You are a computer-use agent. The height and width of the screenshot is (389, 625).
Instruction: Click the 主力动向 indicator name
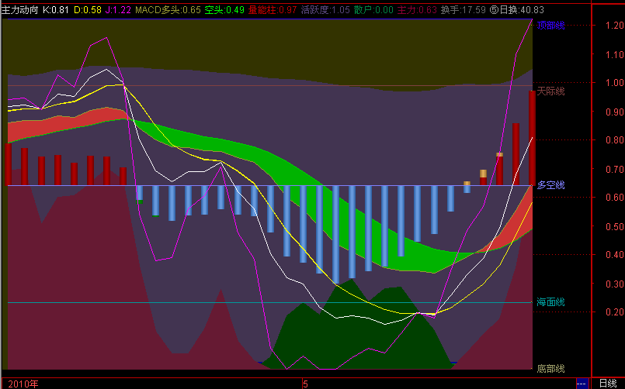click(19, 10)
